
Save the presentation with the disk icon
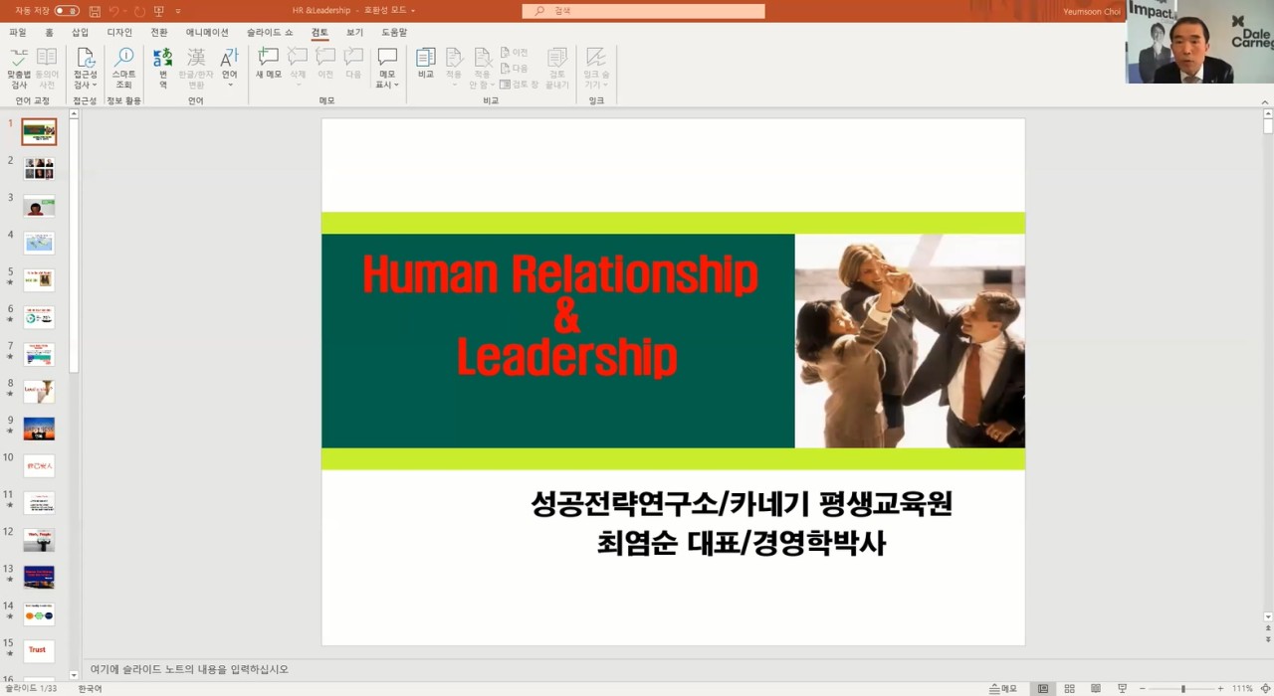95,11
